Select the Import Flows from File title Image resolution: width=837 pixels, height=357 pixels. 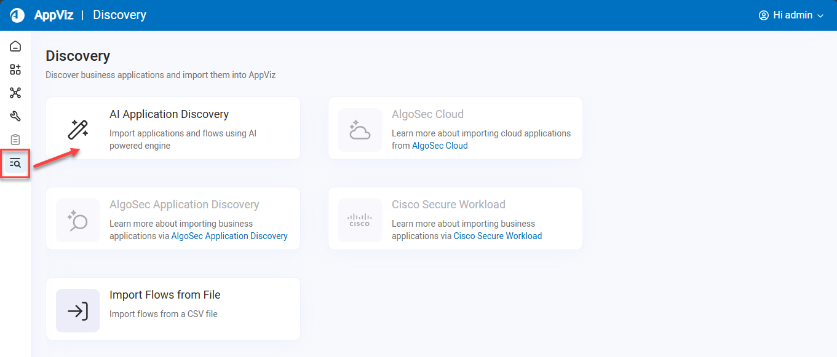tap(165, 295)
